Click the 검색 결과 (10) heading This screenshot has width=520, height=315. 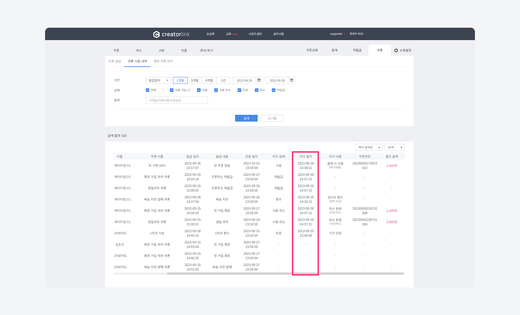click(117, 136)
